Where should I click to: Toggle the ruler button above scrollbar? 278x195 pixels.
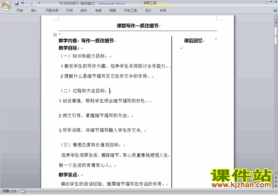point(276,18)
